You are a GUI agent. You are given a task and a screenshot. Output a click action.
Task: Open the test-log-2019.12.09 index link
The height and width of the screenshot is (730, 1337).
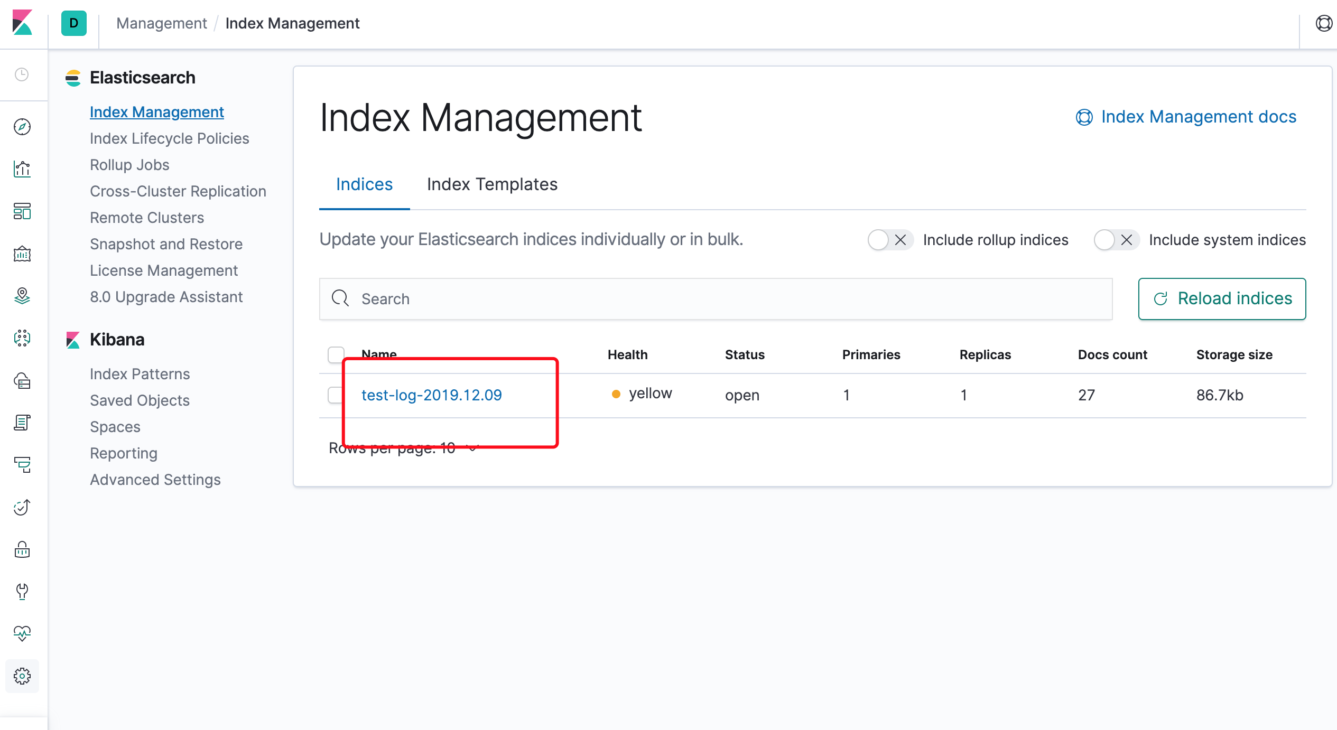point(431,395)
